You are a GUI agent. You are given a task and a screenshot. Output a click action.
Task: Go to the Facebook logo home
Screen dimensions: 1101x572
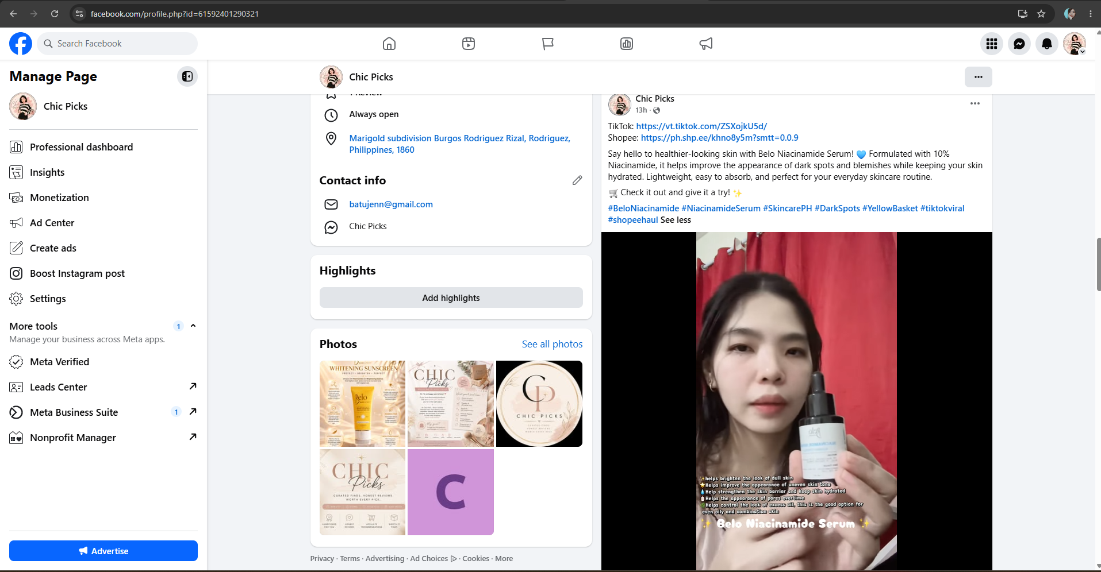21,44
